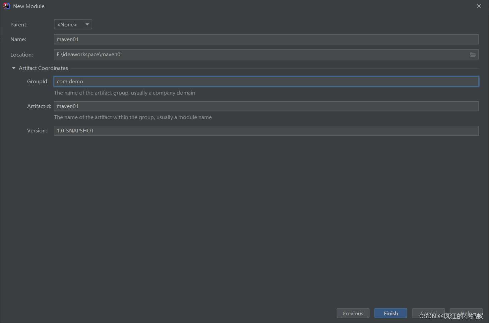Click the "Name:" label
The height and width of the screenshot is (323, 489).
18,39
